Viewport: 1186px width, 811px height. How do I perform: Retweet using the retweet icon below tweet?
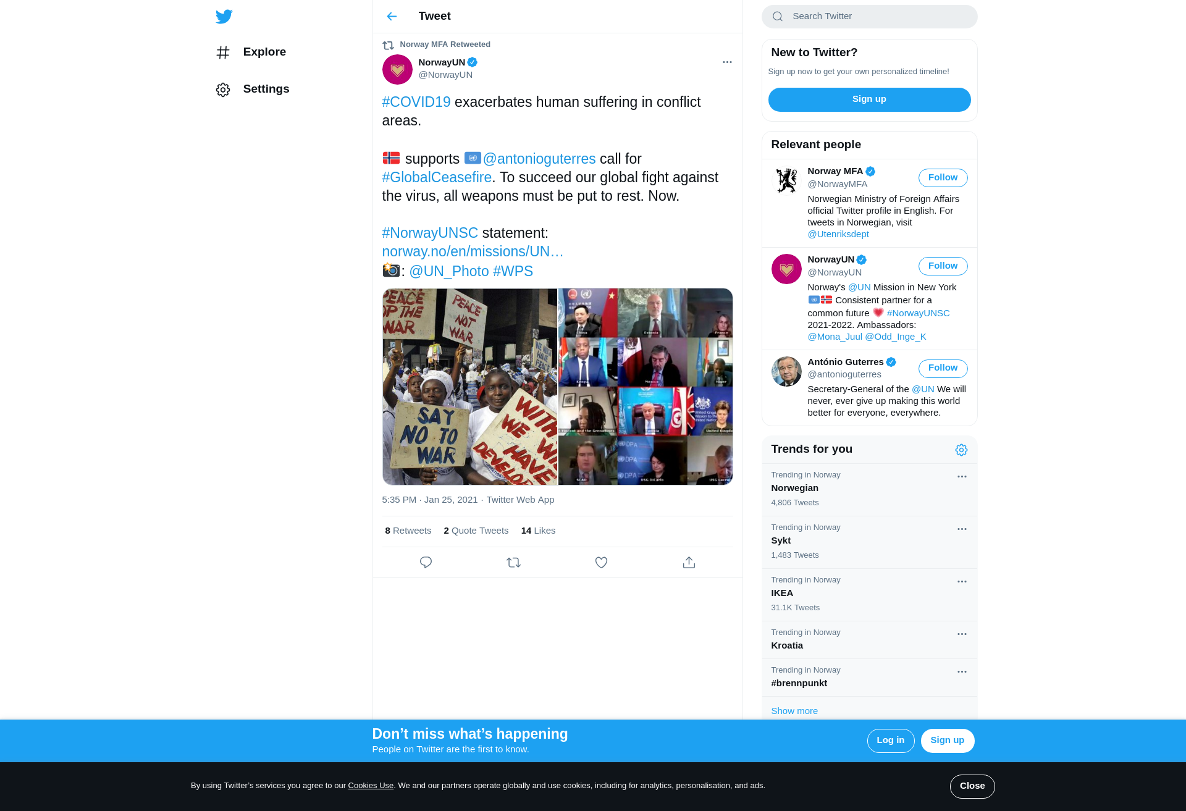pyautogui.click(x=513, y=563)
